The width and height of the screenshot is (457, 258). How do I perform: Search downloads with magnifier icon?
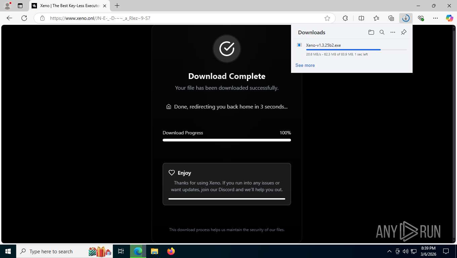click(x=382, y=32)
